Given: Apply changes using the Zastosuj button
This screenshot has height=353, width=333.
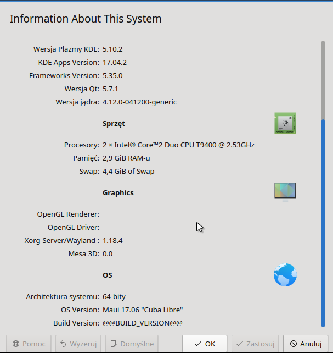Looking at the screenshot, I should coord(255,344).
